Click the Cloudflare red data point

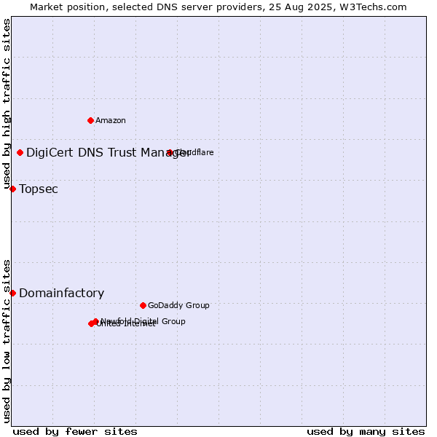coord(170,153)
